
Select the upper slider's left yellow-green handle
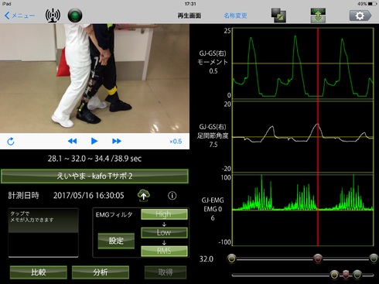coord(232,258)
